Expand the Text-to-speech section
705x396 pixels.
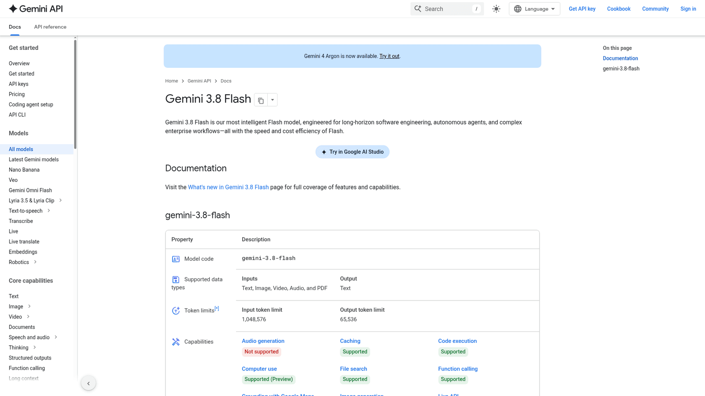pyautogui.click(x=49, y=211)
